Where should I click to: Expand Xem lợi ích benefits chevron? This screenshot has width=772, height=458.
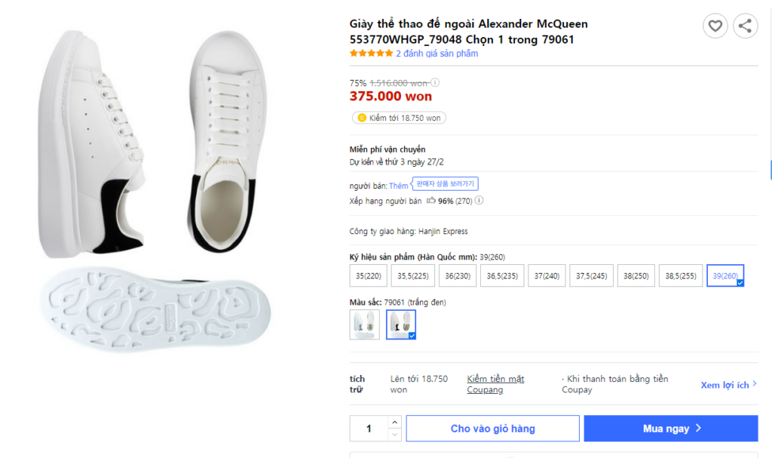tap(755, 385)
